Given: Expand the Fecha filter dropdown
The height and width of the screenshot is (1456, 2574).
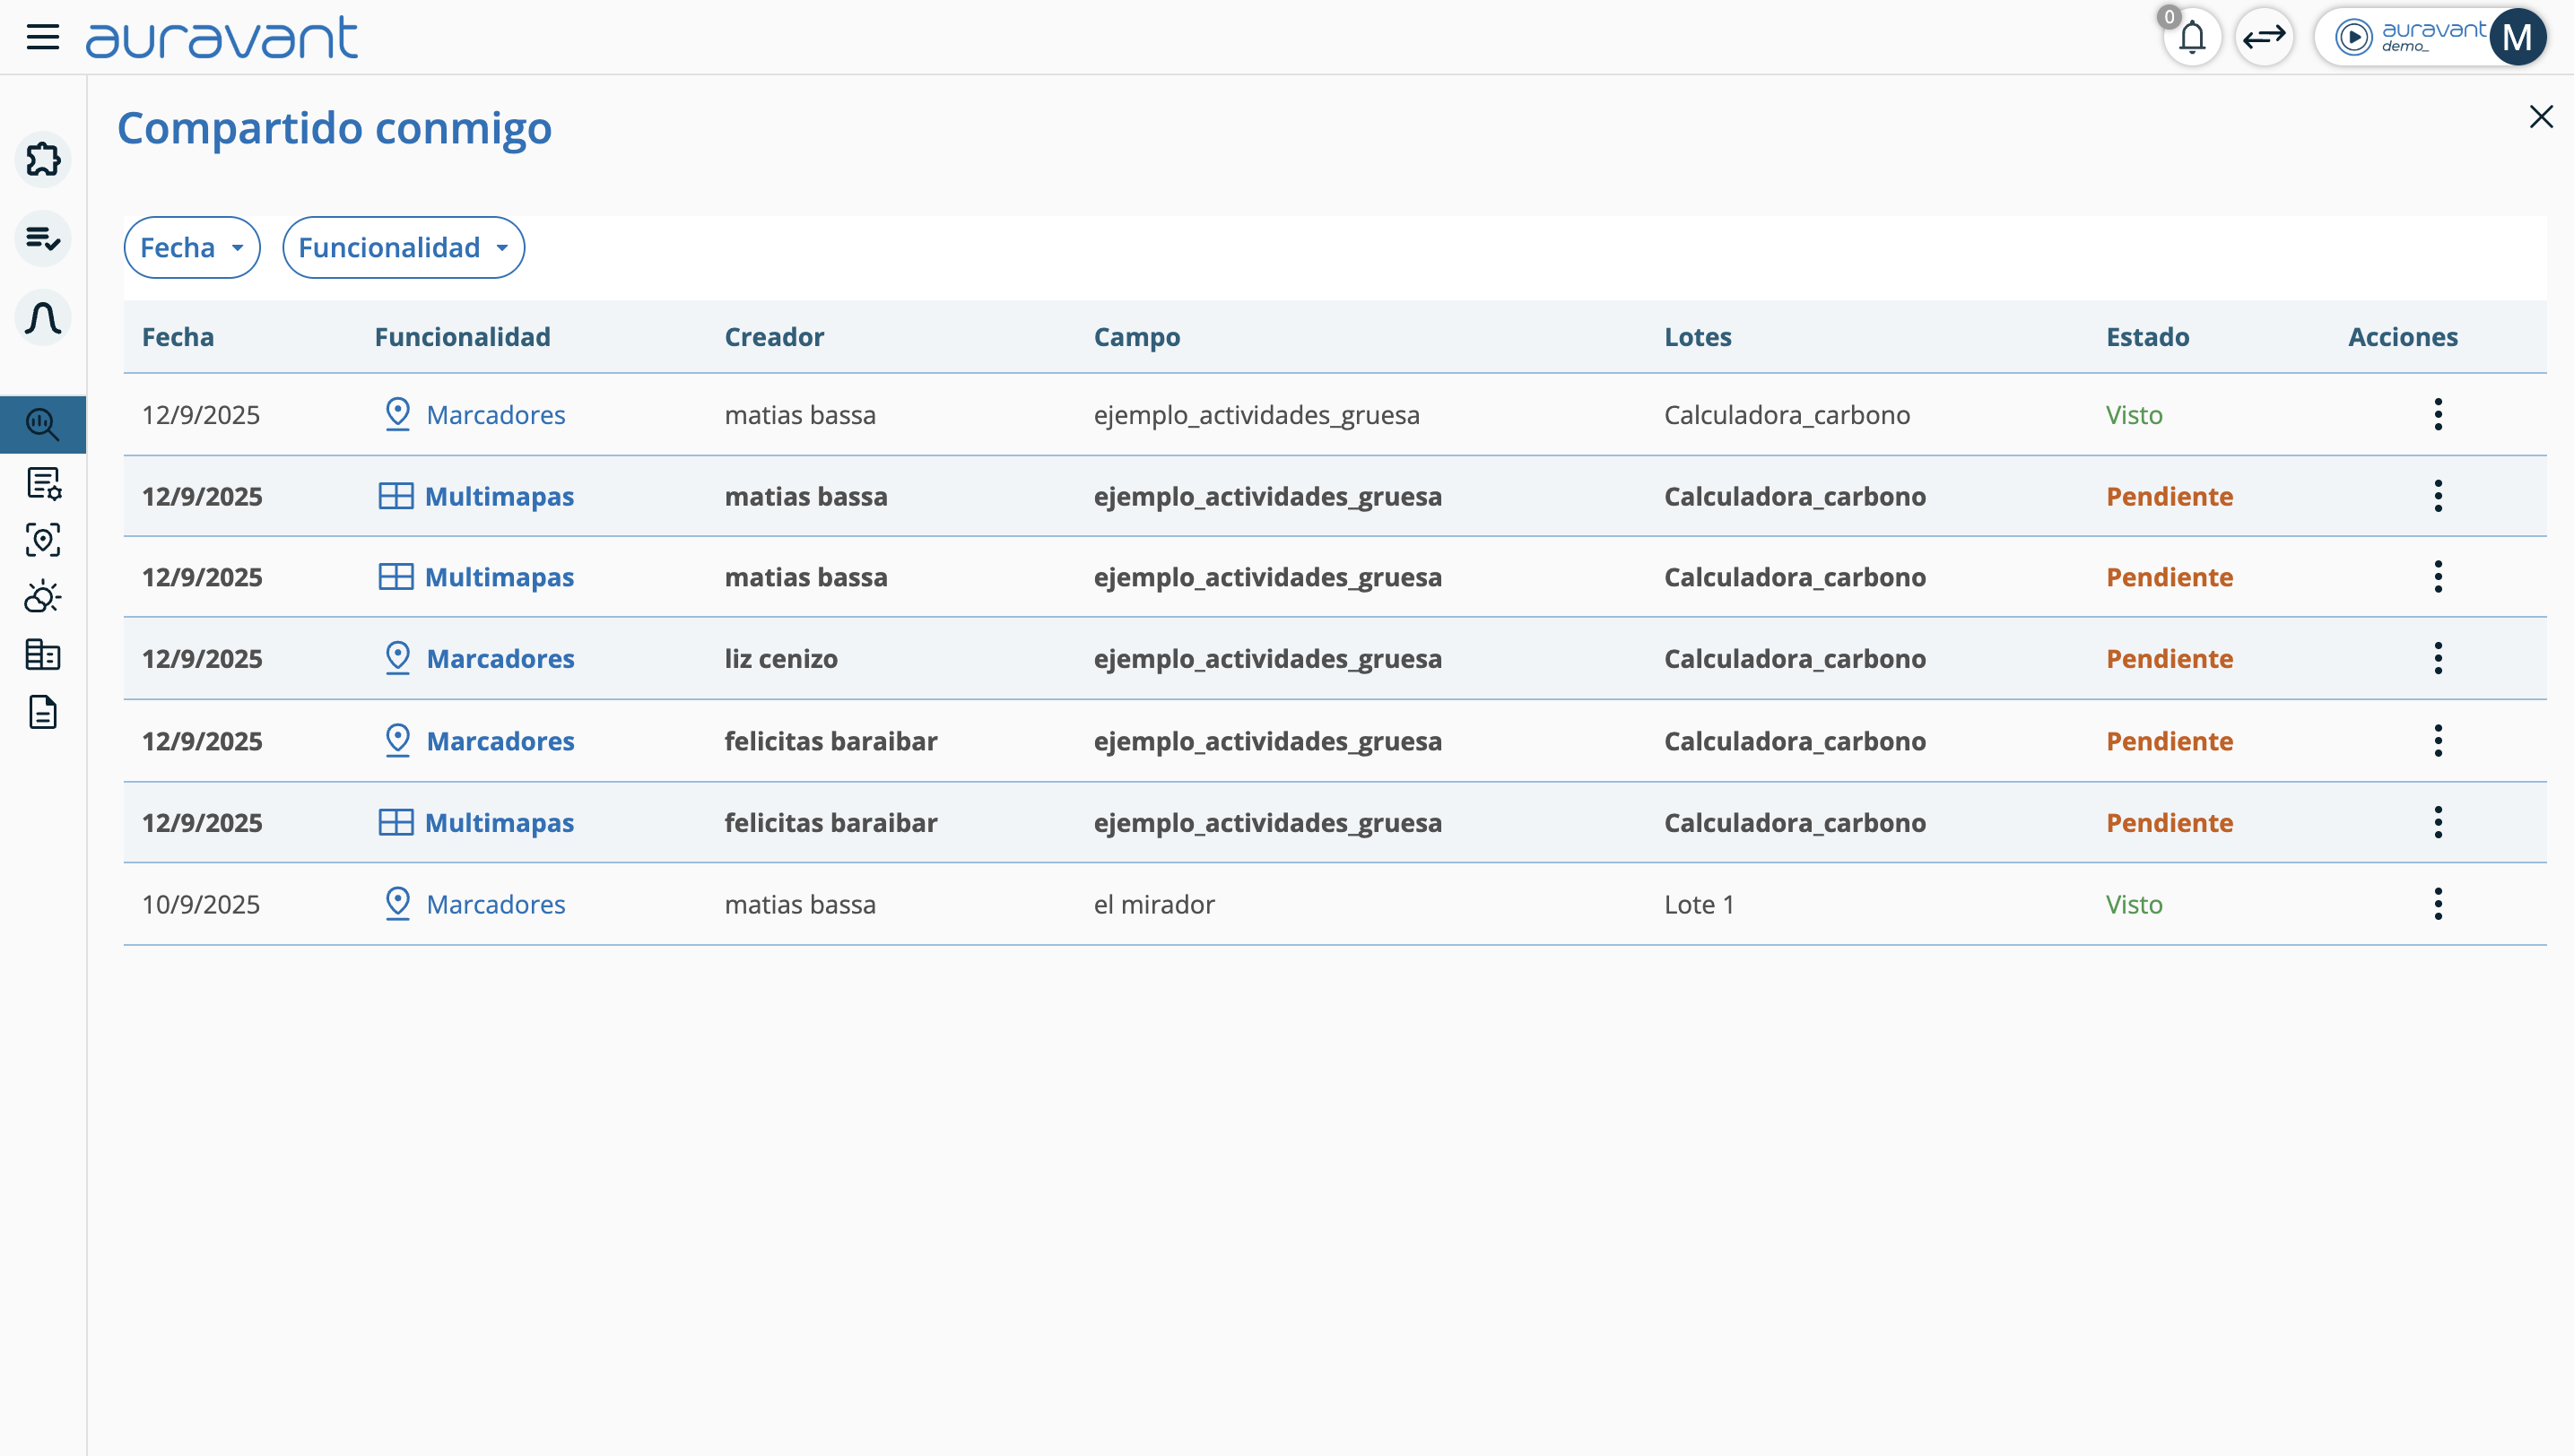Looking at the screenshot, I should pos(191,247).
